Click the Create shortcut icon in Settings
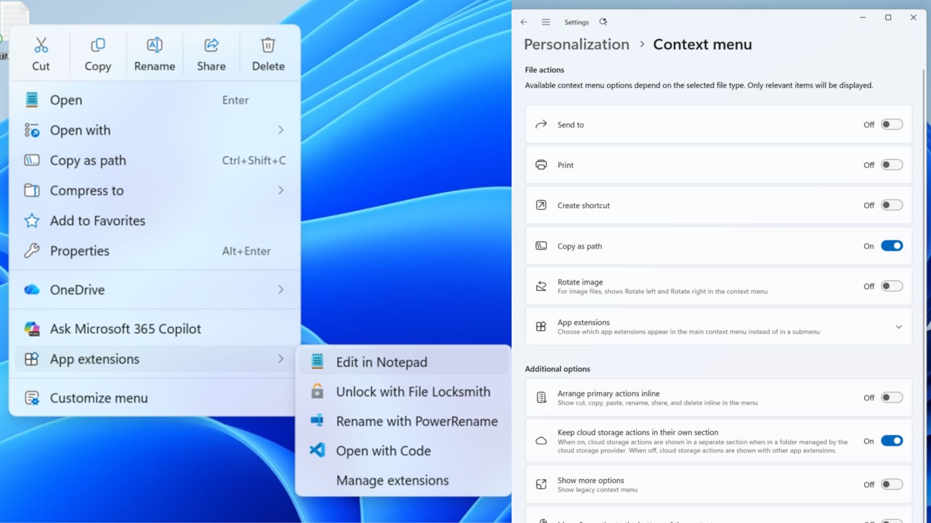 tap(541, 205)
